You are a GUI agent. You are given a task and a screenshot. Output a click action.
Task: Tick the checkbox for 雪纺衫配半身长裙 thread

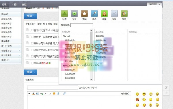32,43
